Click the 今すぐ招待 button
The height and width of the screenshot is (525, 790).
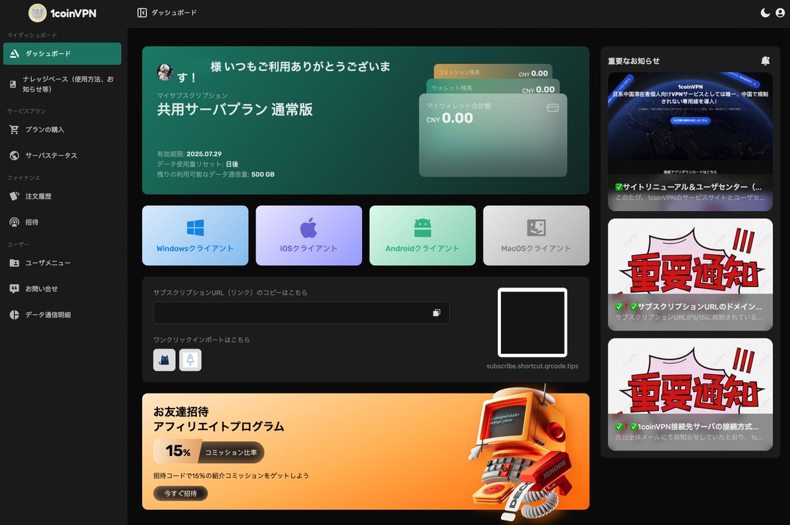(x=180, y=493)
